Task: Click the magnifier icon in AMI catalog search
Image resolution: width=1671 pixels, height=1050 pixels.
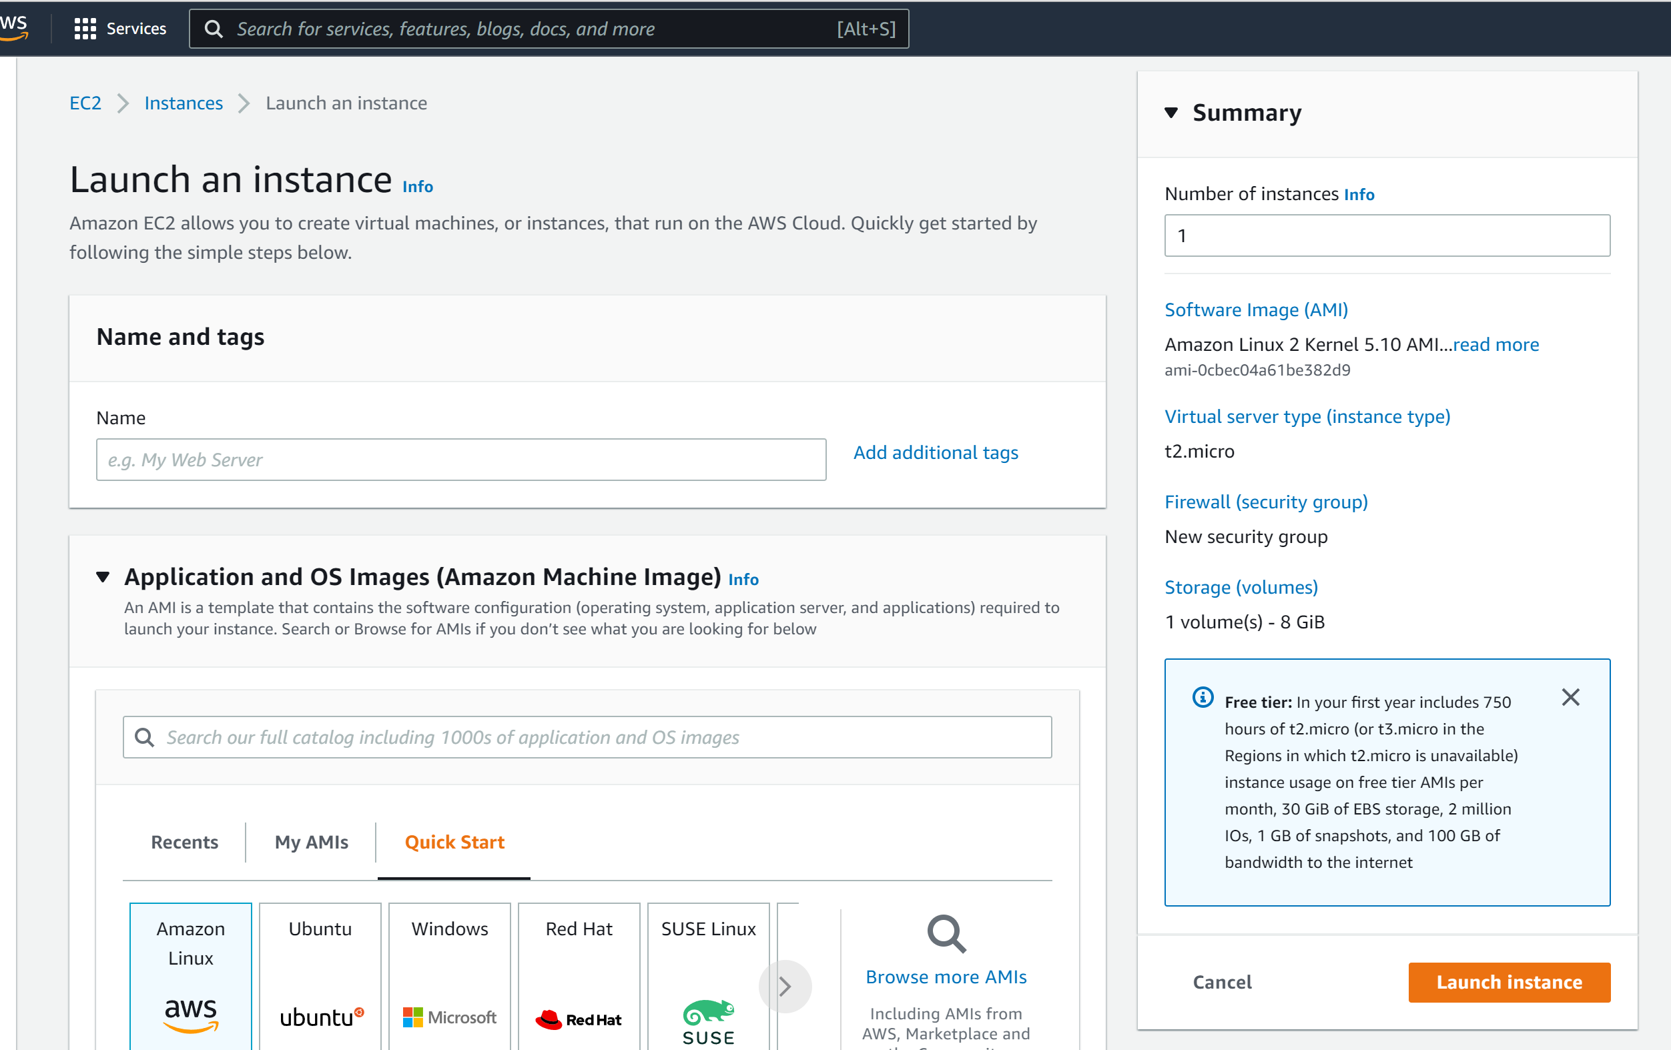Action: (x=144, y=736)
